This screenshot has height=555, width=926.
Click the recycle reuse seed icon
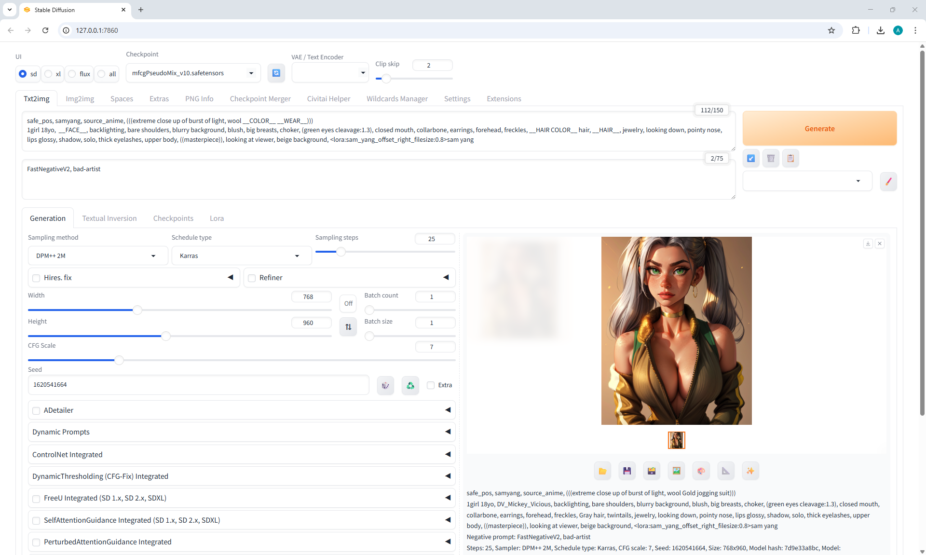[x=410, y=385]
